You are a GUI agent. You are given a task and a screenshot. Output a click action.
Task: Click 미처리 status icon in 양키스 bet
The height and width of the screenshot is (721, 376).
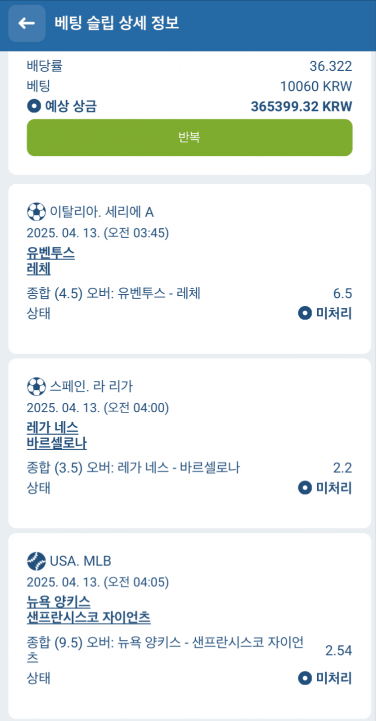click(304, 678)
